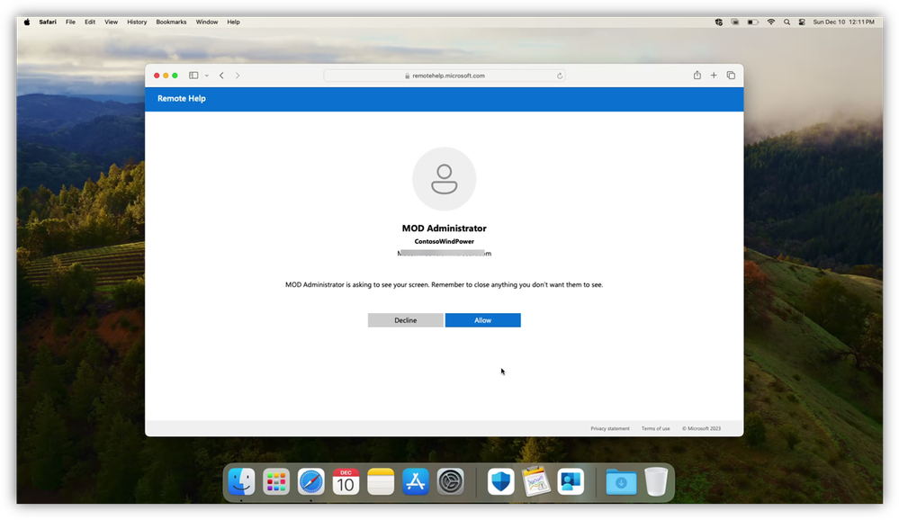
Task: Launch the App Store from Dock
Action: tap(416, 481)
